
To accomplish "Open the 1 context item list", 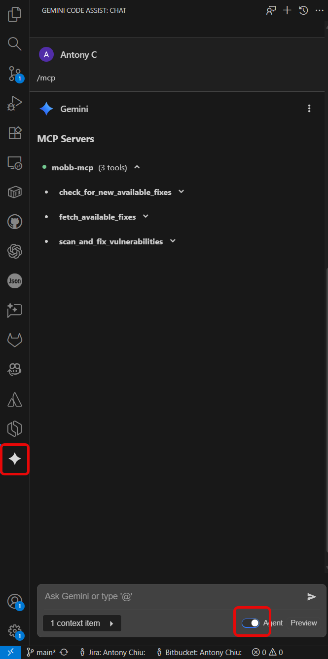I will pyautogui.click(x=82, y=623).
